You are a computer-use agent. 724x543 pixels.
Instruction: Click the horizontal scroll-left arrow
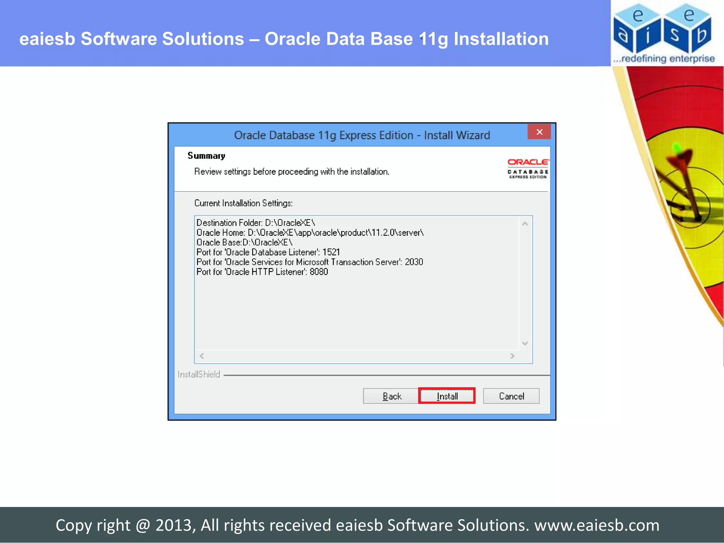tap(202, 356)
